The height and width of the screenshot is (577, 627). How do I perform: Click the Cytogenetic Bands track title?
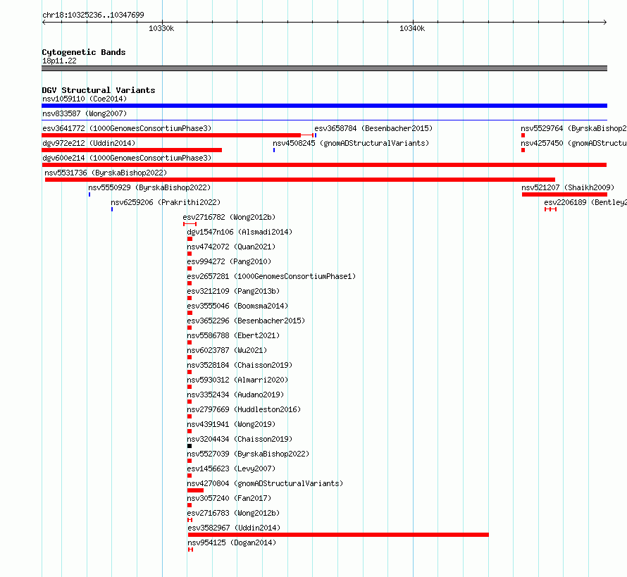pos(84,52)
